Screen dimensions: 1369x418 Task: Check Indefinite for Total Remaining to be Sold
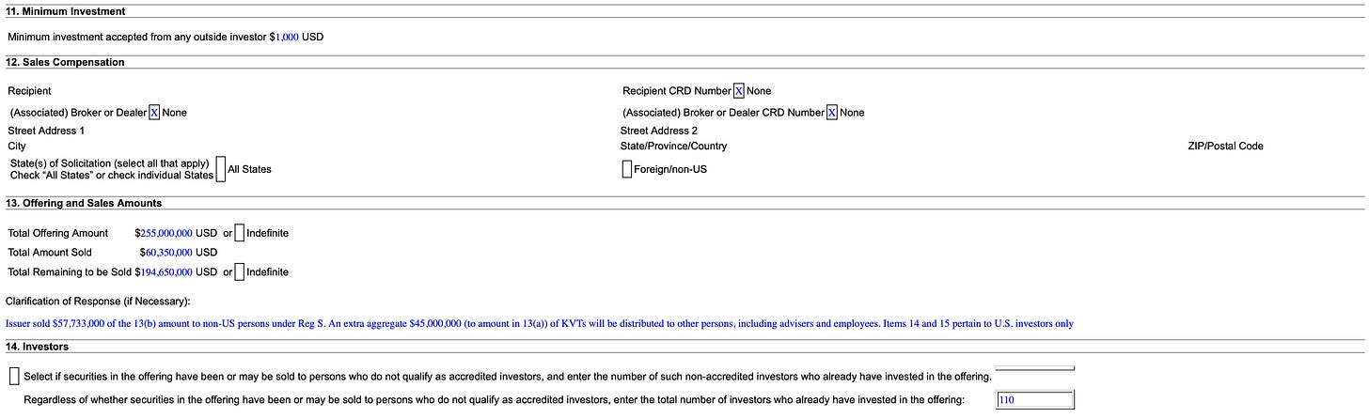tap(240, 272)
